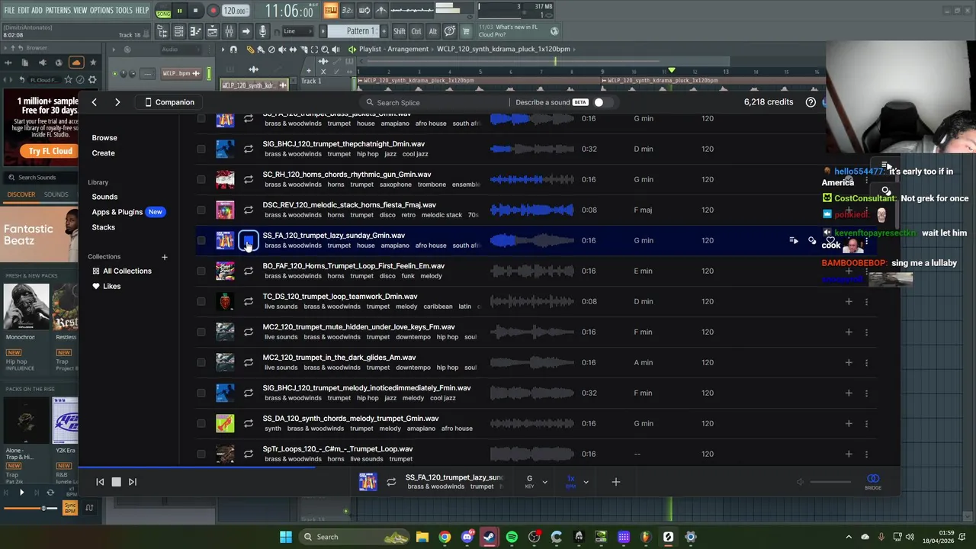Open Steam from the Windows taskbar
The image size is (976, 549).
490,537
